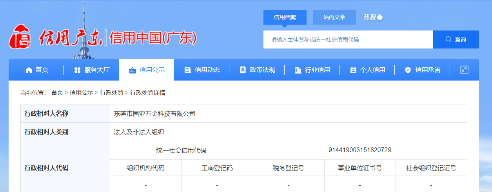Click the news icon beside 信用动态

[x=187, y=70]
